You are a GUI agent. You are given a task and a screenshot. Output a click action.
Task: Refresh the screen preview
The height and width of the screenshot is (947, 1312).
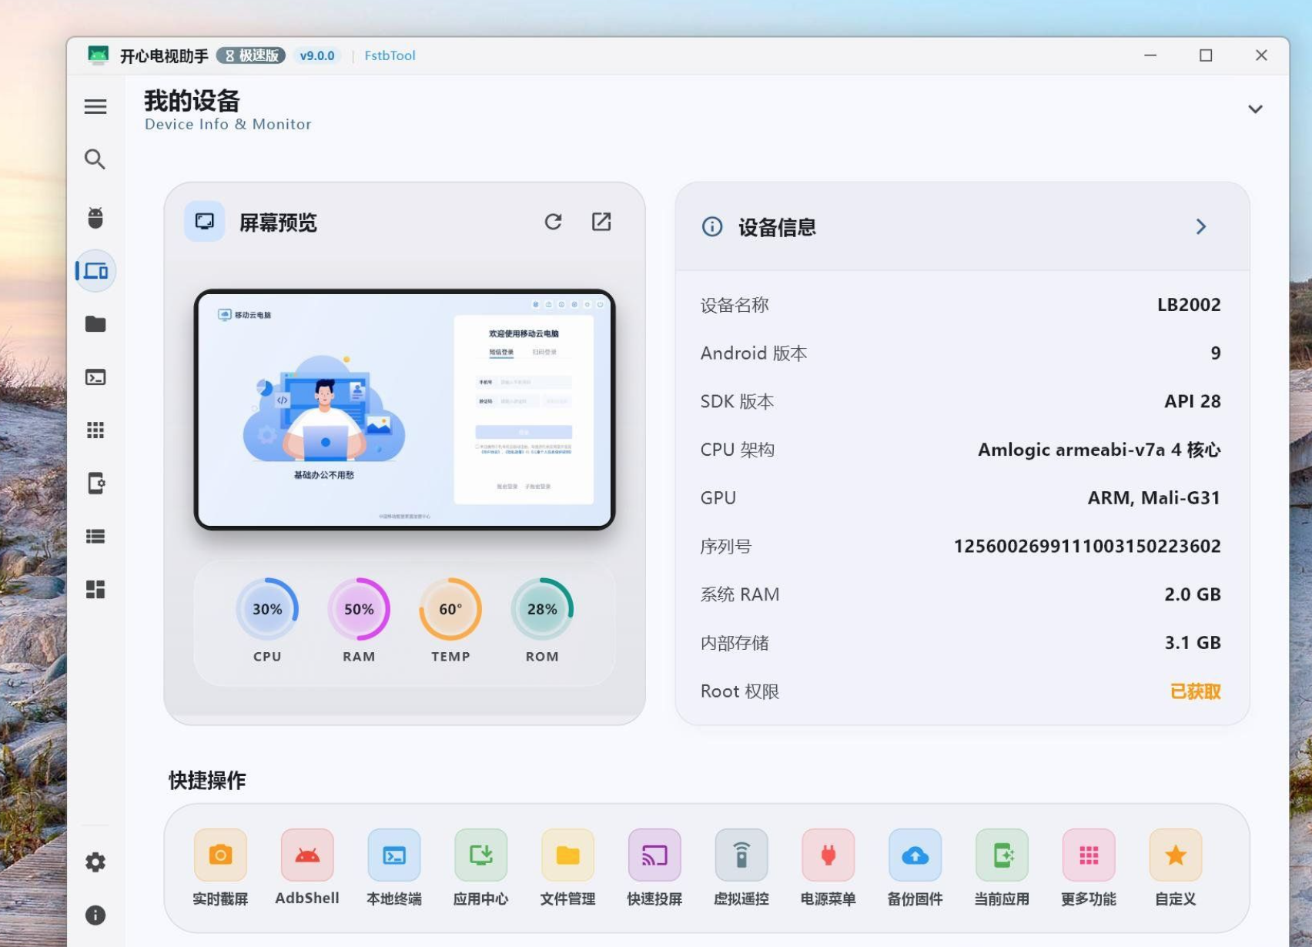pyautogui.click(x=553, y=222)
